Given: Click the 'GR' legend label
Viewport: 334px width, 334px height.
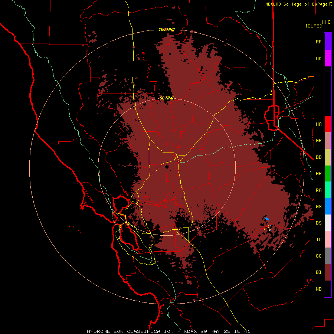Looking at the screenshot, I should (x=319, y=141).
